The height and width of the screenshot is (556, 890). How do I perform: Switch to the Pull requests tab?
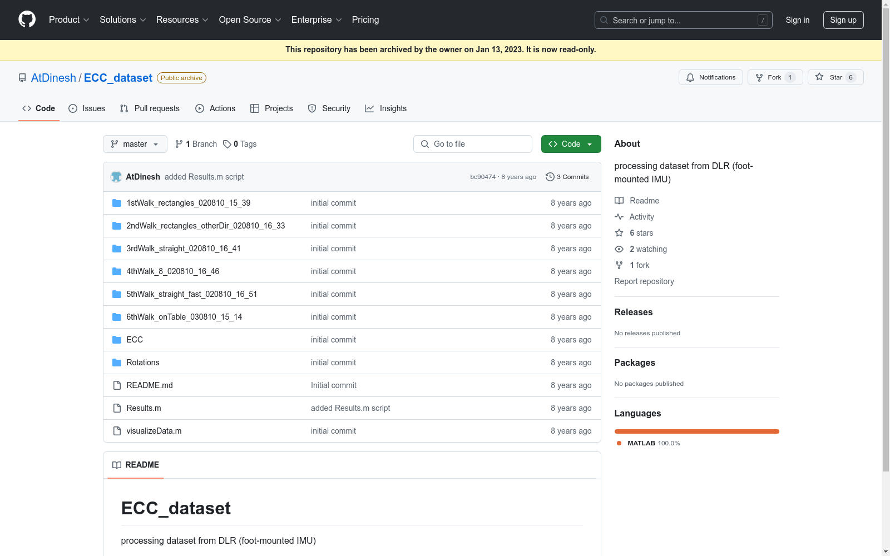[x=150, y=108]
